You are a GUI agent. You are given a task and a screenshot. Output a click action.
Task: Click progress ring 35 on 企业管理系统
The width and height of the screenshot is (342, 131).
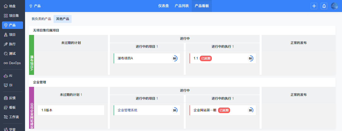(175, 110)
